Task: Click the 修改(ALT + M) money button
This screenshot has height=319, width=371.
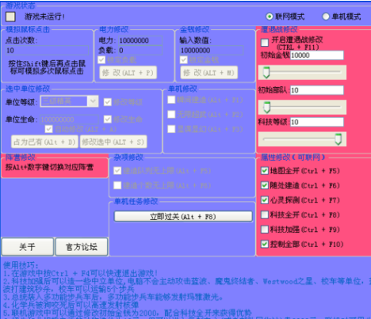Action: coord(208,73)
